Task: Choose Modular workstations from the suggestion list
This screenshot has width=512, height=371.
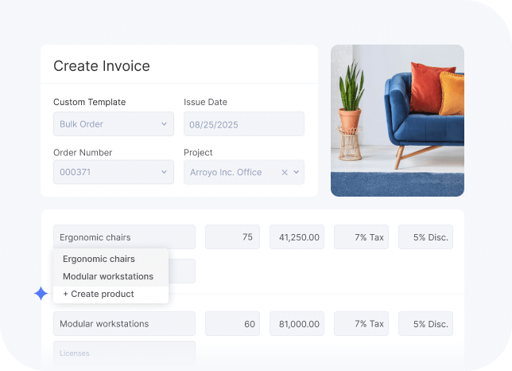Action: point(108,276)
